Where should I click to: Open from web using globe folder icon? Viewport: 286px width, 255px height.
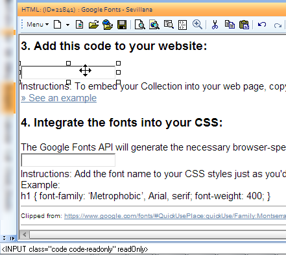(x=108, y=25)
